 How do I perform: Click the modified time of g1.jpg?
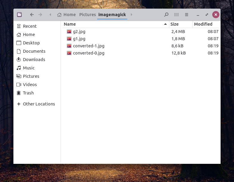(213, 39)
